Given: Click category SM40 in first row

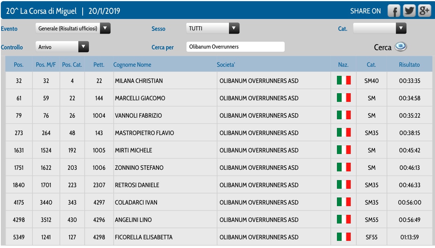Looking at the screenshot, I should point(371,81).
